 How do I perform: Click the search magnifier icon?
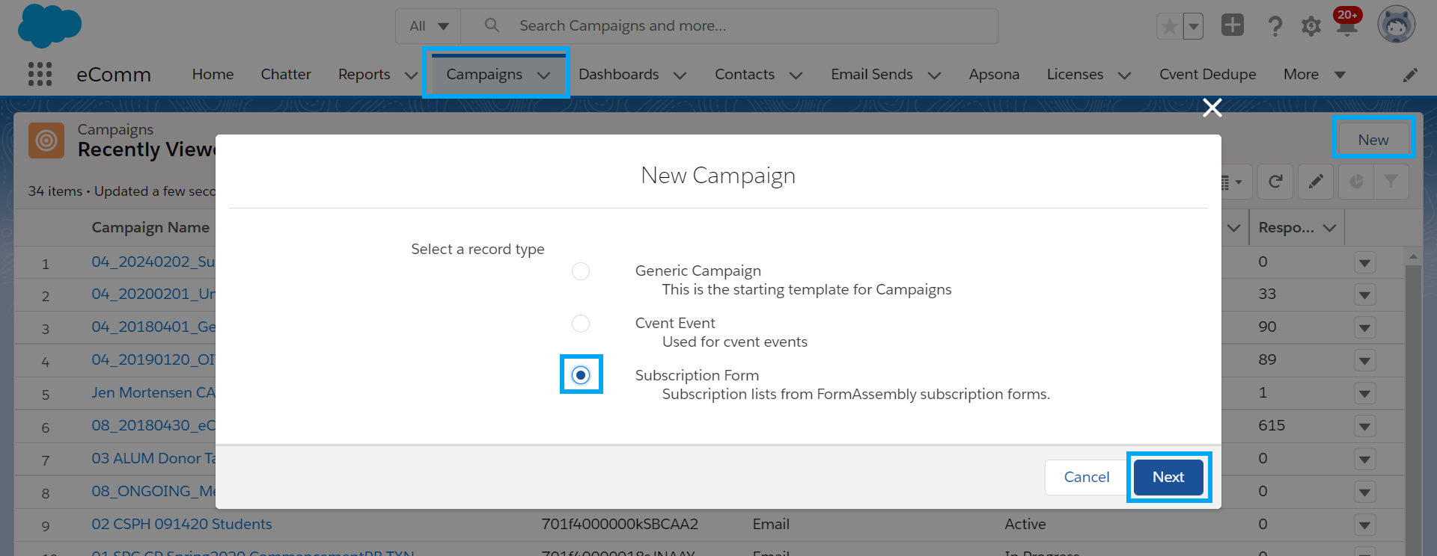pos(492,25)
